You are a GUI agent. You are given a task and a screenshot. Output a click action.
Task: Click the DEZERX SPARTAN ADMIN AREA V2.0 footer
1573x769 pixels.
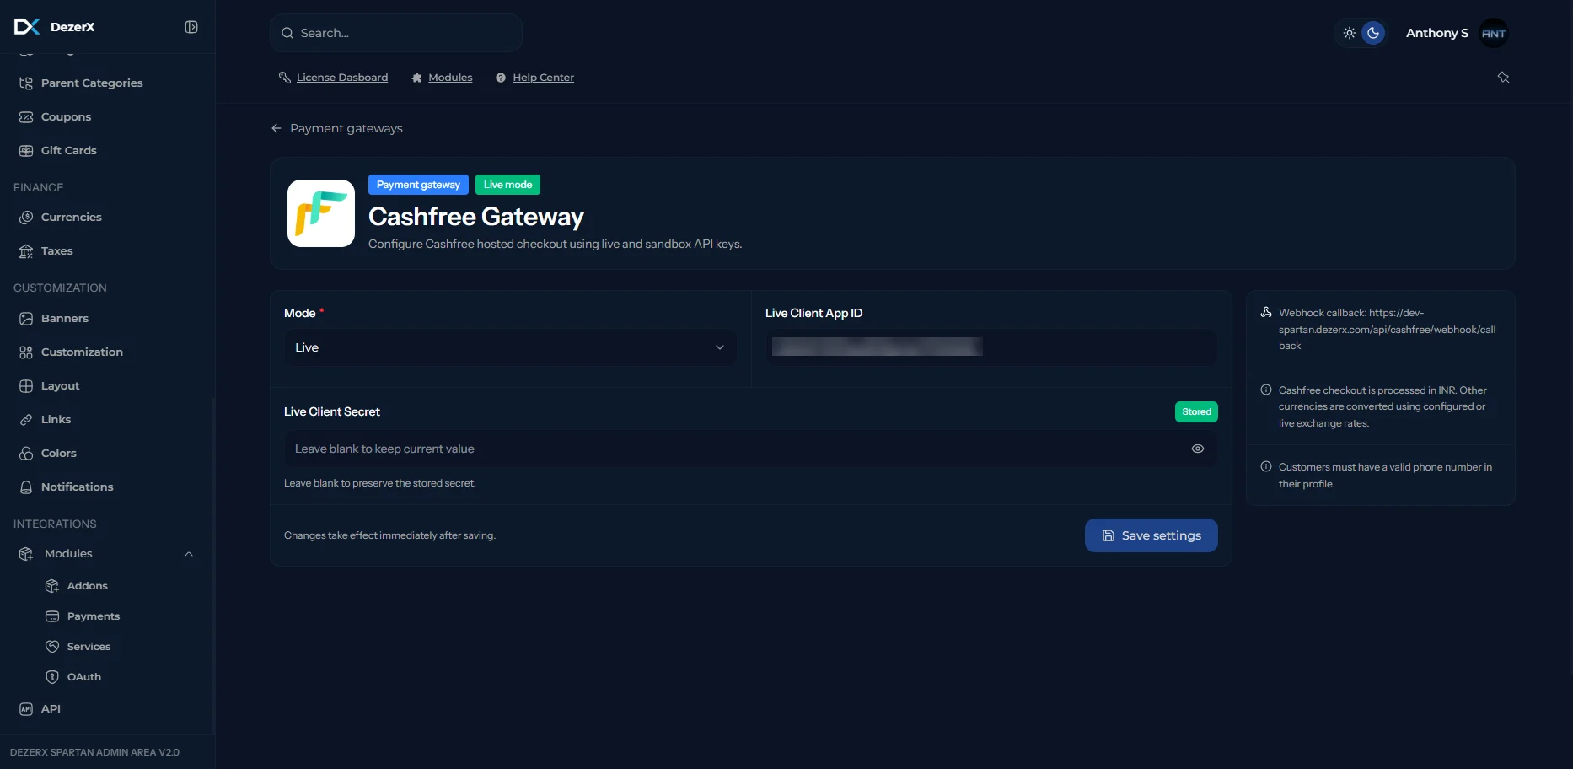click(x=94, y=752)
